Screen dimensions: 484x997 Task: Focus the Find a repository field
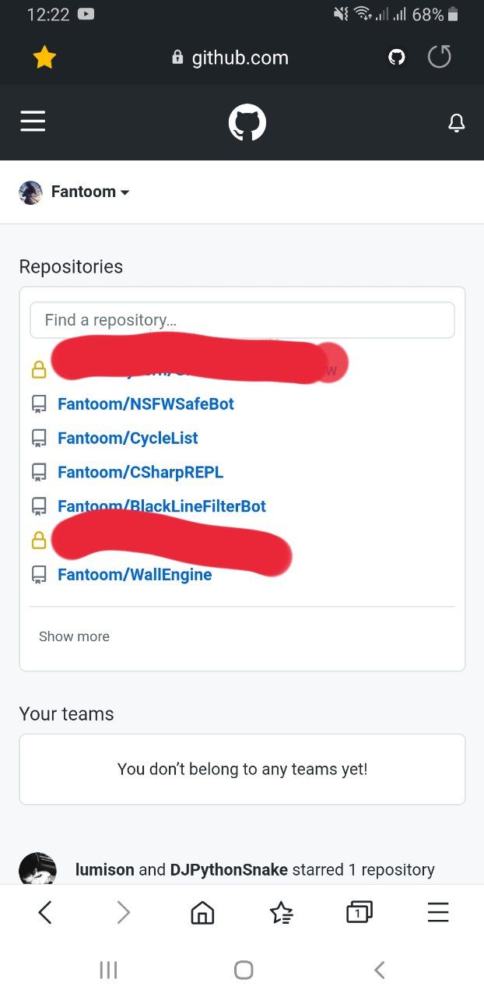pyautogui.click(x=242, y=320)
